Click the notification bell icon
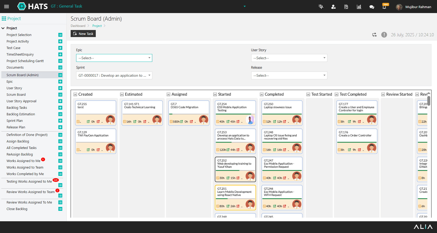This screenshot has width=437, height=233. [384, 7]
